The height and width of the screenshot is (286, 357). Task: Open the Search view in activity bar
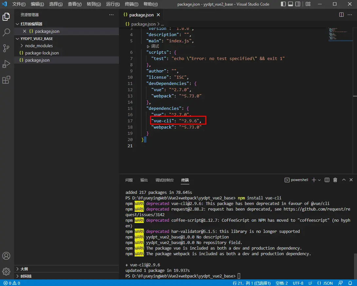(x=6, y=32)
